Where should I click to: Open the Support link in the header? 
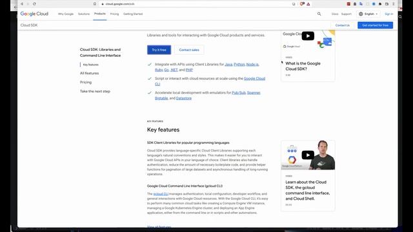point(346,14)
